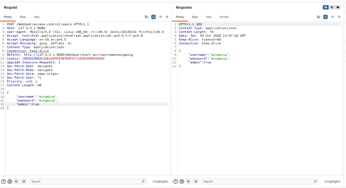Click the Request panel title

pos(10,7)
